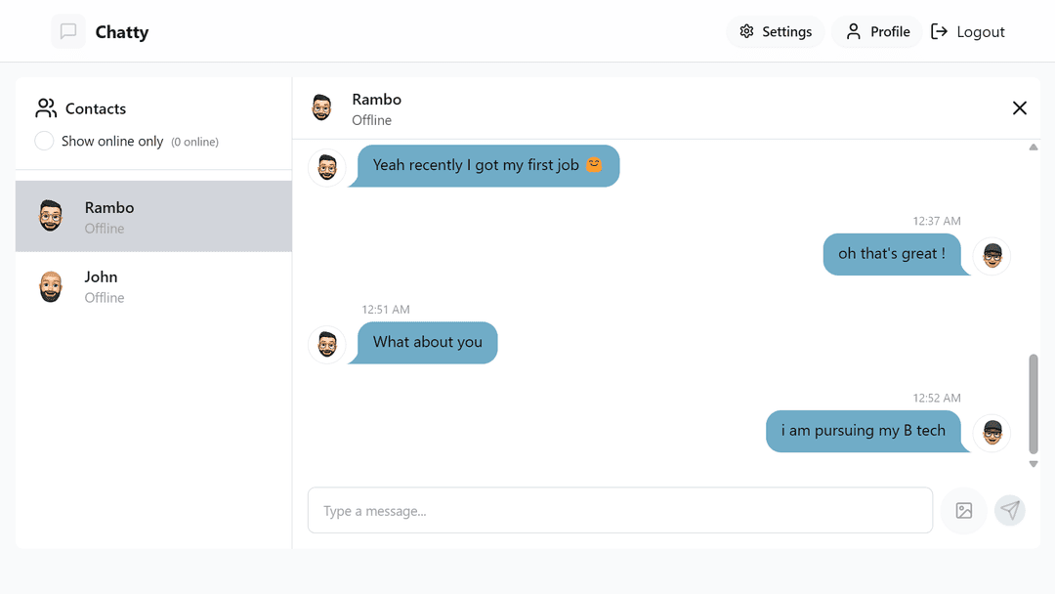
Task: Switch to the chat with John
Action: tap(153, 285)
